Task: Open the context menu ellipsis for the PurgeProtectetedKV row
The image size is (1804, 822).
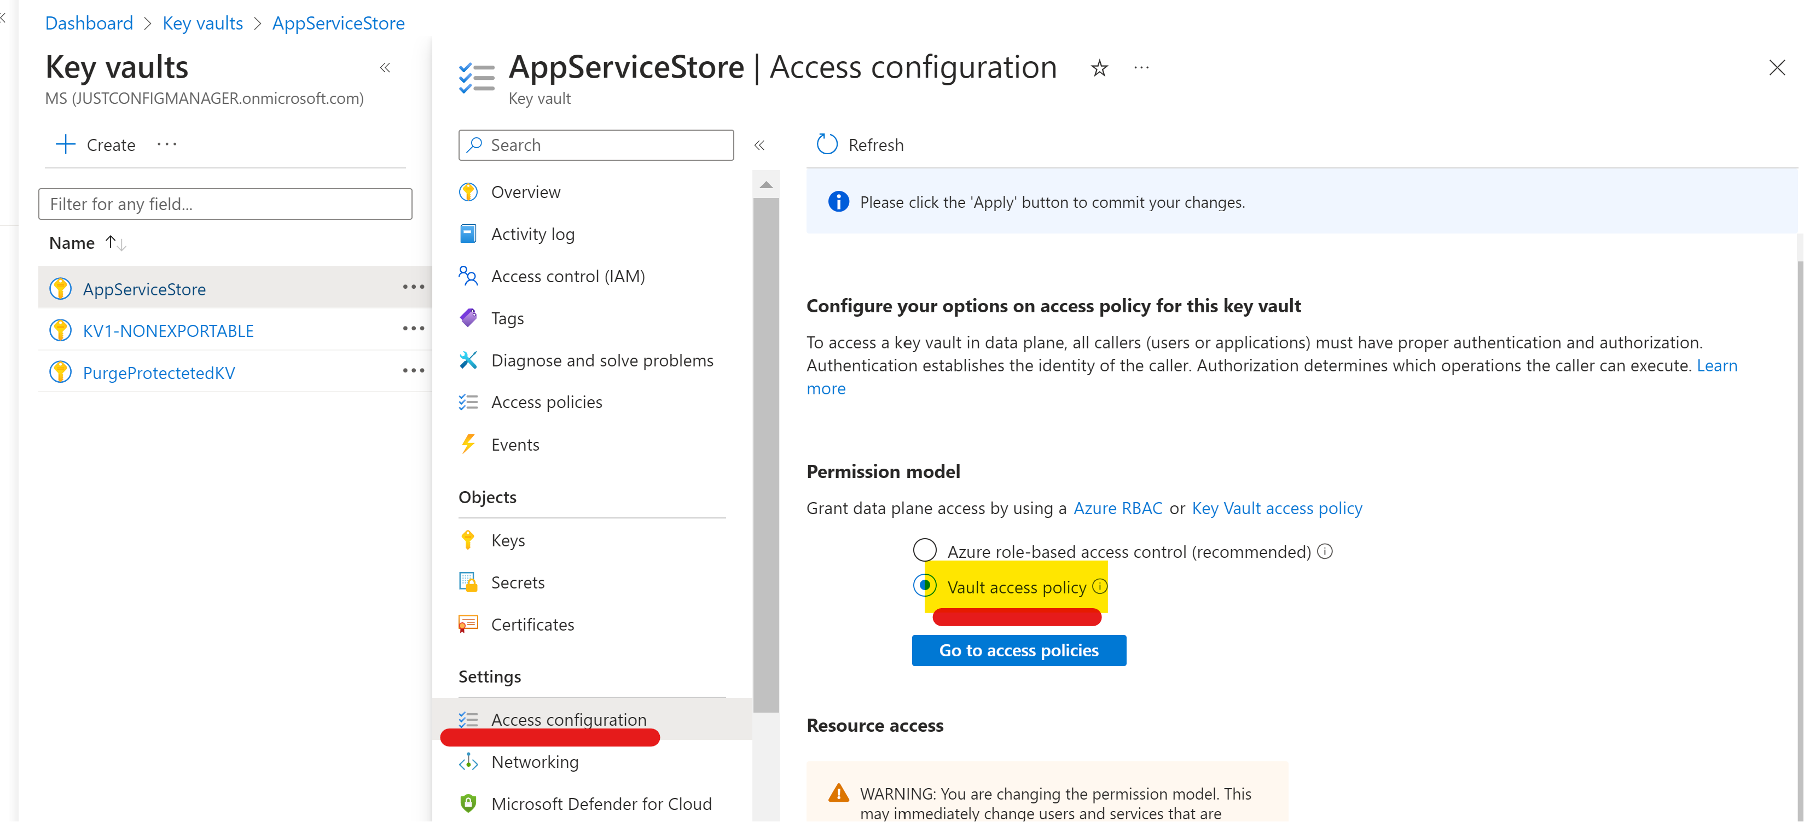Action: 414,371
